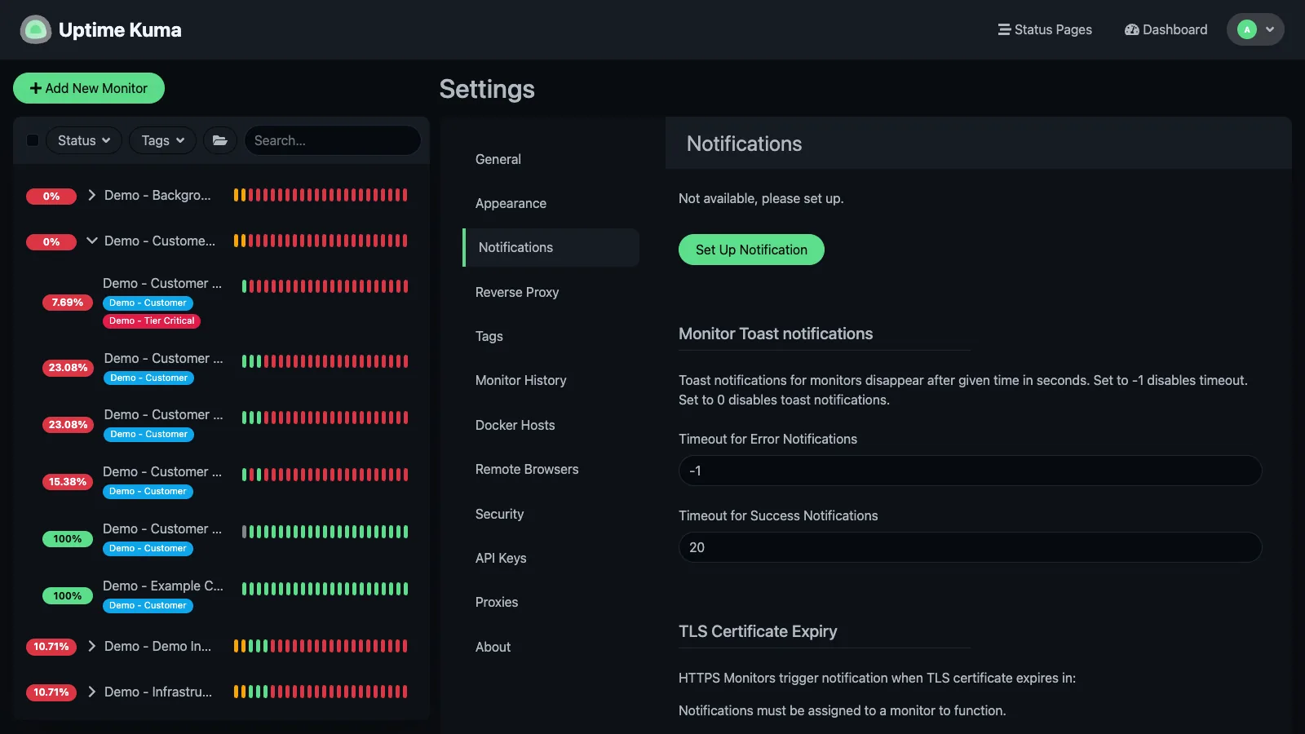Collapse the Demo - Custome... monitor group
This screenshot has width=1305, height=734.
[x=91, y=241]
